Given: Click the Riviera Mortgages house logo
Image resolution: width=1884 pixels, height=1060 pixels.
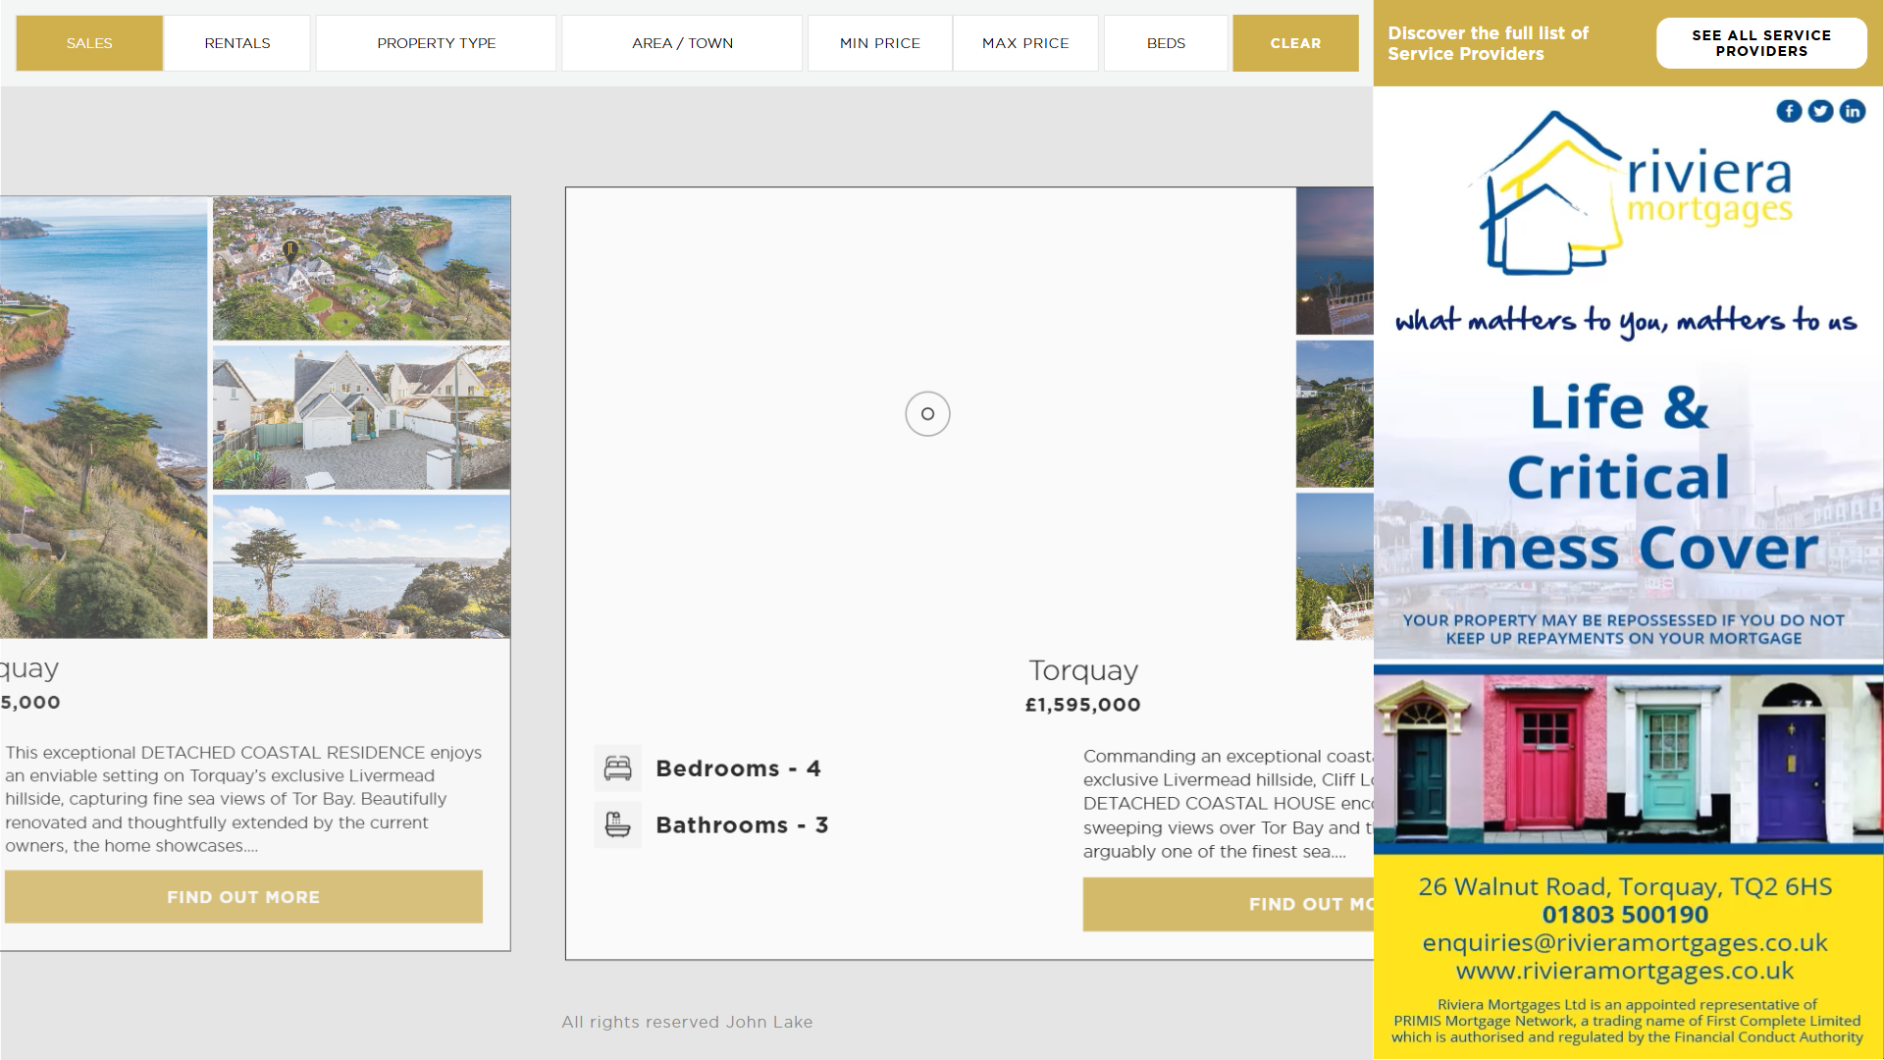Looking at the screenshot, I should tap(1550, 194).
